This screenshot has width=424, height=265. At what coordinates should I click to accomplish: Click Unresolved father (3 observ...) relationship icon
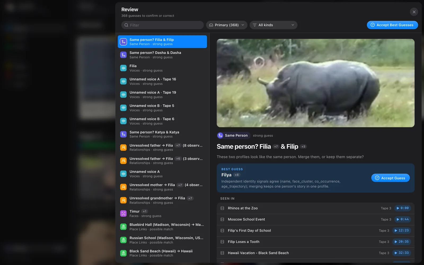tap(123, 161)
